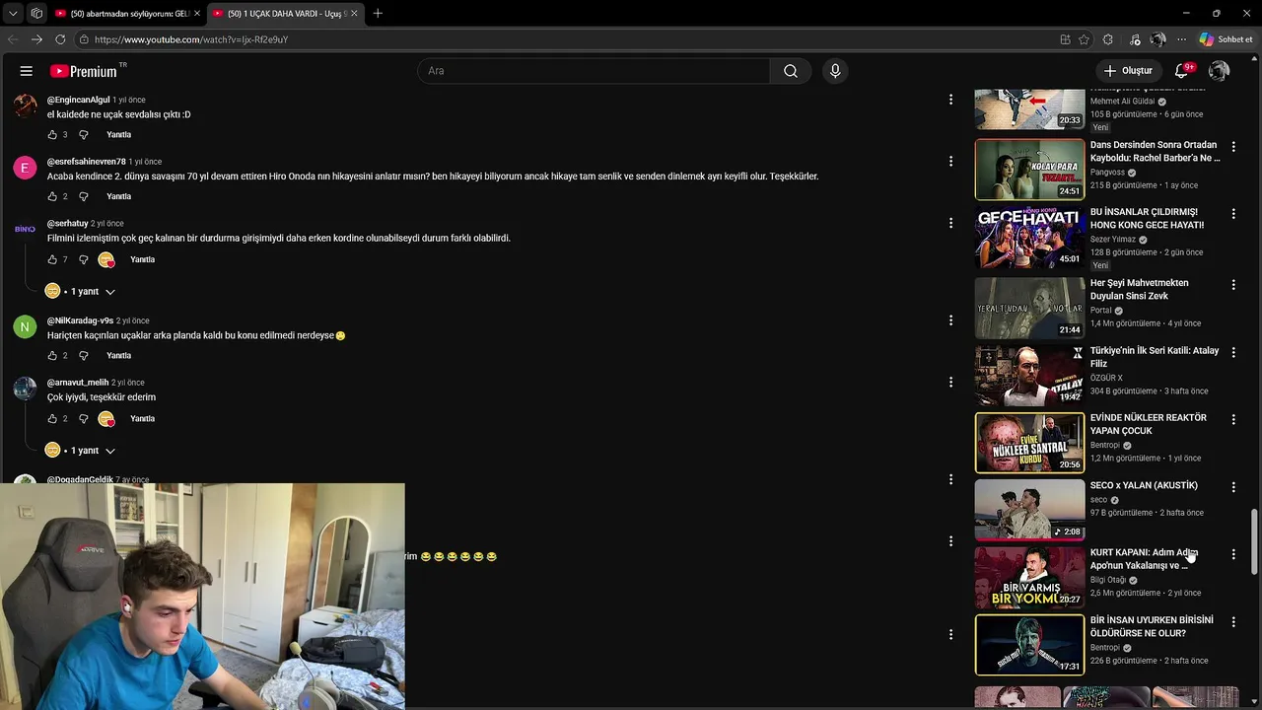1262x710 pixels.
Task: Open Evinde Nükleer Santral thumbnail
Action: click(x=1029, y=443)
